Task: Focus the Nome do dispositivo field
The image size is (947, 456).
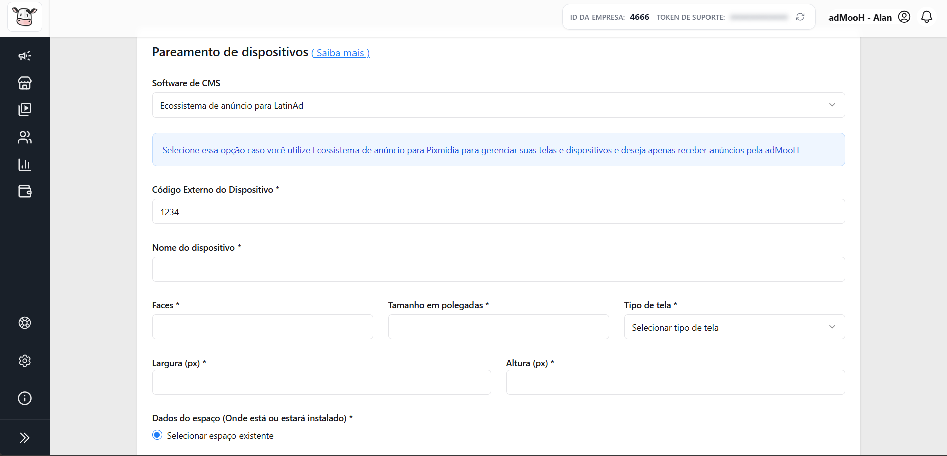Action: (x=498, y=270)
